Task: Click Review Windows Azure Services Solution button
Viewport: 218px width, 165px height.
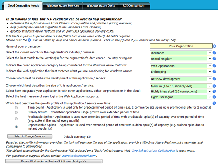Action: (54, 161)
